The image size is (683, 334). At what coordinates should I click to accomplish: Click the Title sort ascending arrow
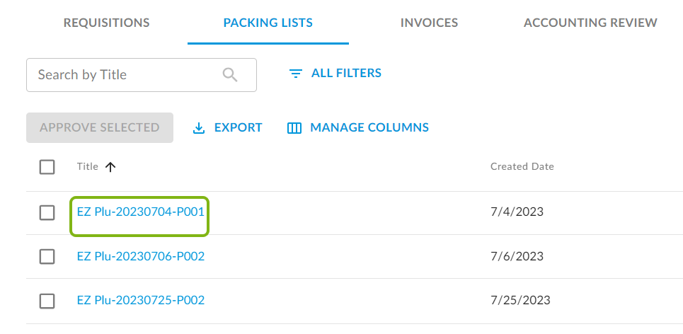[x=110, y=167]
